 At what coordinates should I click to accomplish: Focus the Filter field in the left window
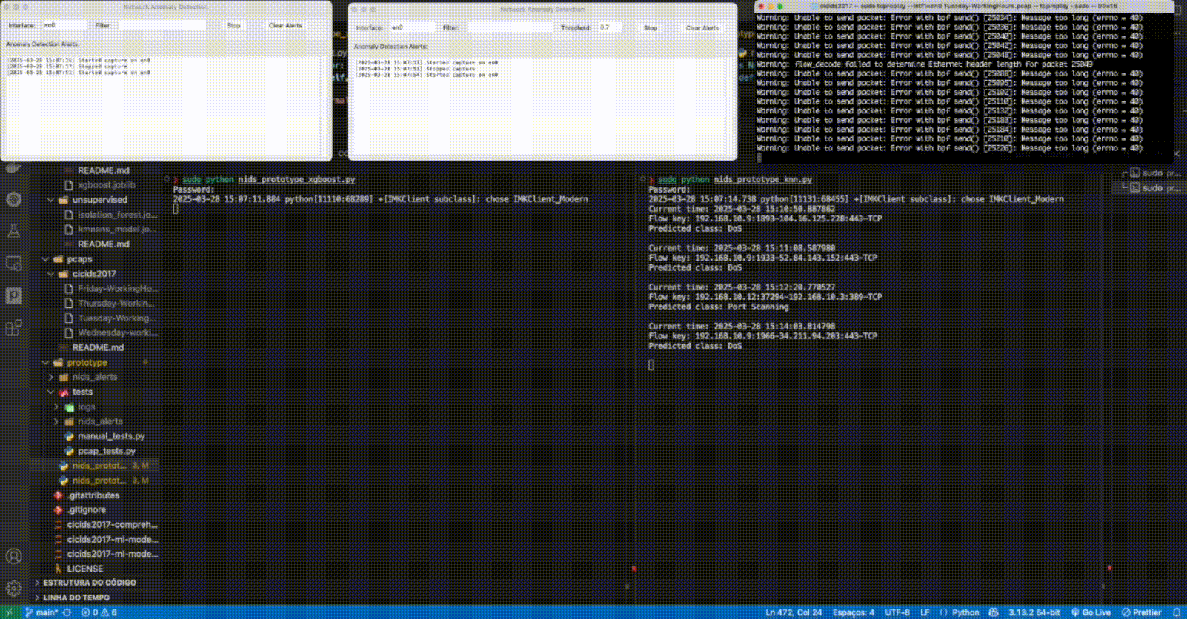162,25
